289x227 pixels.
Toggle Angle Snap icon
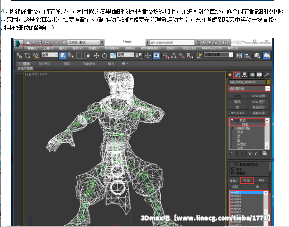tap(173, 56)
